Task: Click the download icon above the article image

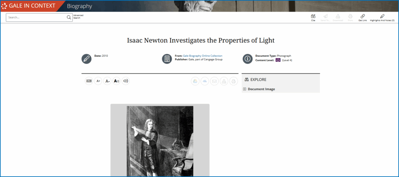Action: pyautogui.click(x=224, y=81)
